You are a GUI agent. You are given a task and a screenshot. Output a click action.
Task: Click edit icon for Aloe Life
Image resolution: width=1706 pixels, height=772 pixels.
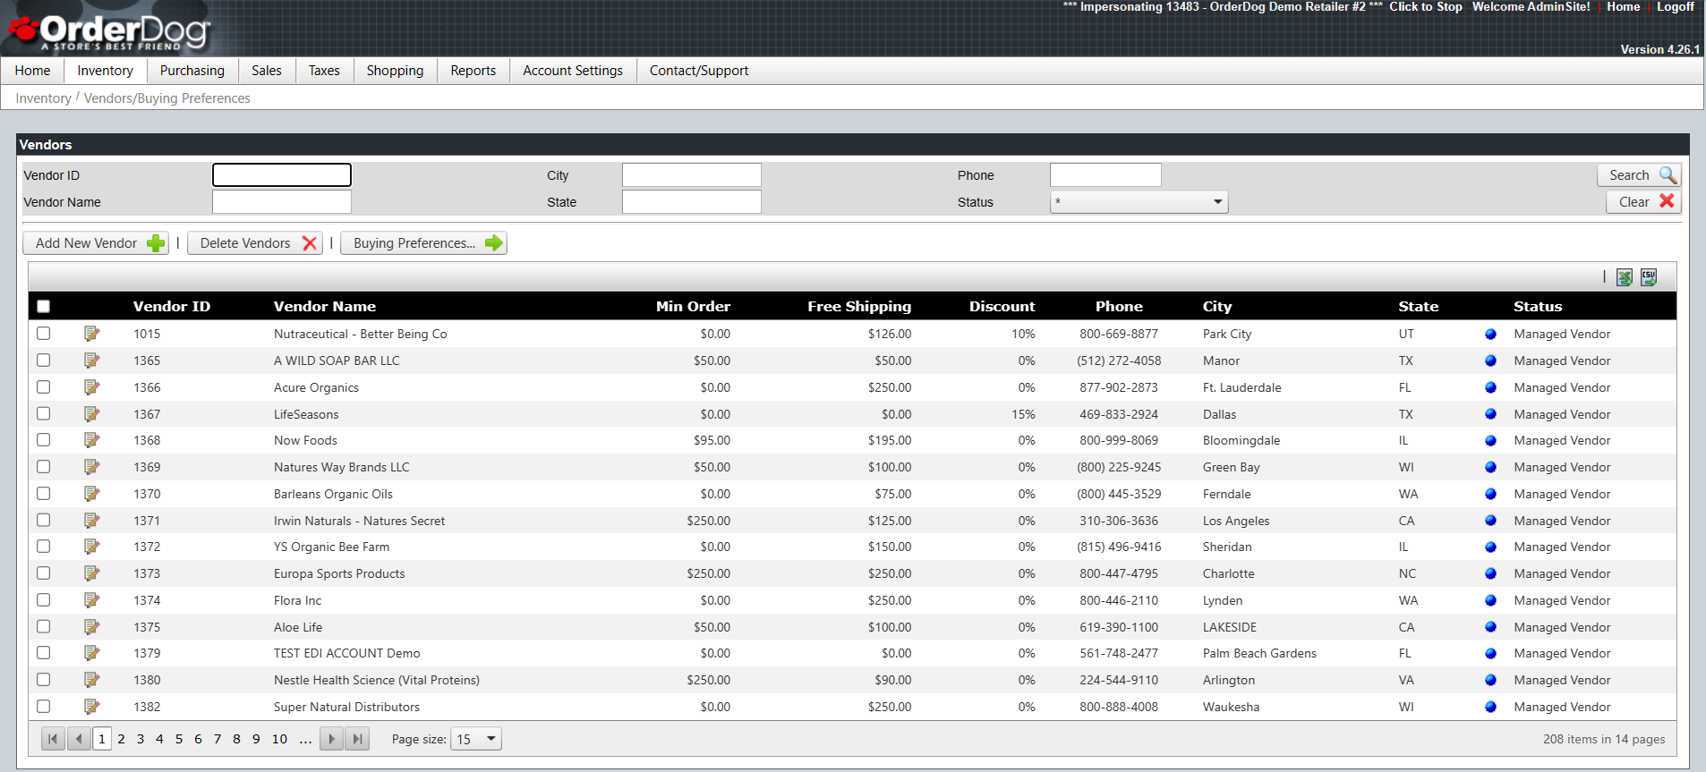point(91,627)
